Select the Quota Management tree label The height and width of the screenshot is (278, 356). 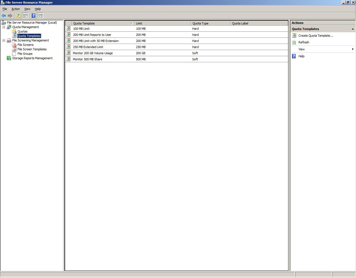[26, 27]
